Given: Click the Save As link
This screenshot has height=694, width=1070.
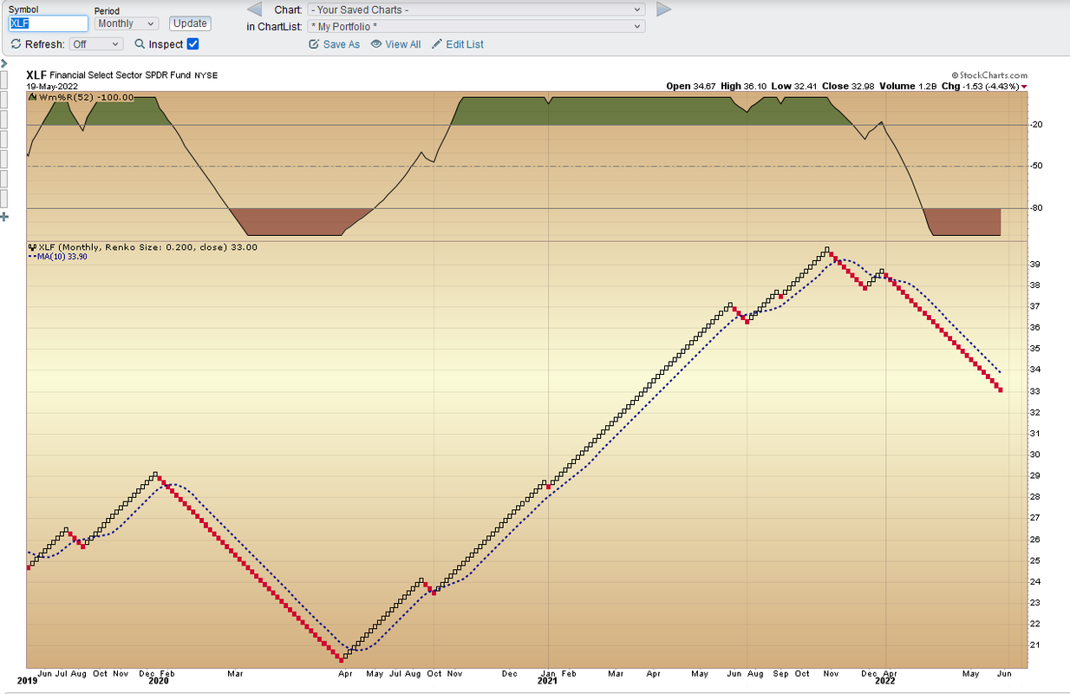Looking at the screenshot, I should pyautogui.click(x=342, y=44).
